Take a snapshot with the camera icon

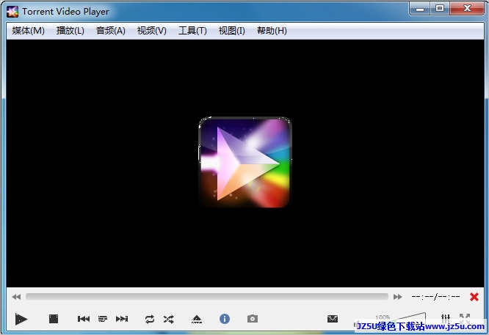[253, 319]
